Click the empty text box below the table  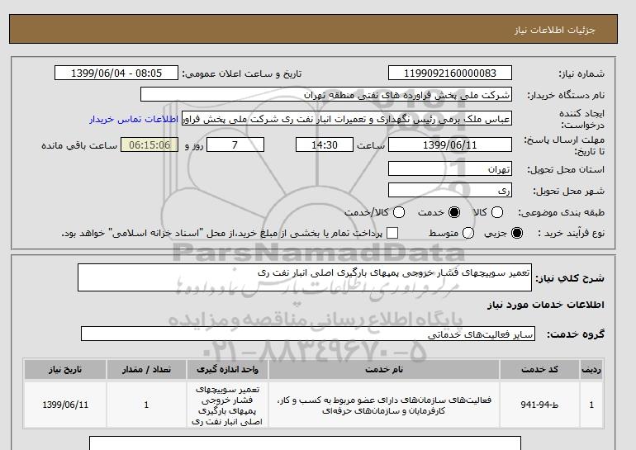pyautogui.click(x=305, y=443)
